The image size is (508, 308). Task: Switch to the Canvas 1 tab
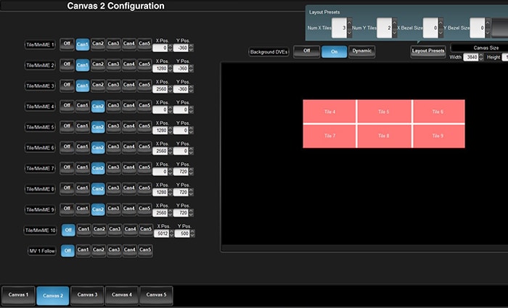click(18, 295)
